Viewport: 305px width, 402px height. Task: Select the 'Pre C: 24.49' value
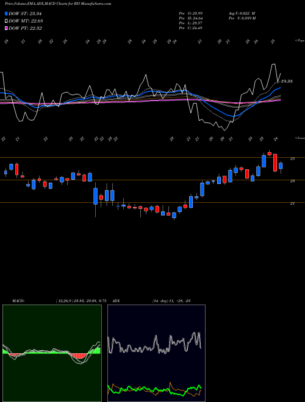click(x=190, y=28)
